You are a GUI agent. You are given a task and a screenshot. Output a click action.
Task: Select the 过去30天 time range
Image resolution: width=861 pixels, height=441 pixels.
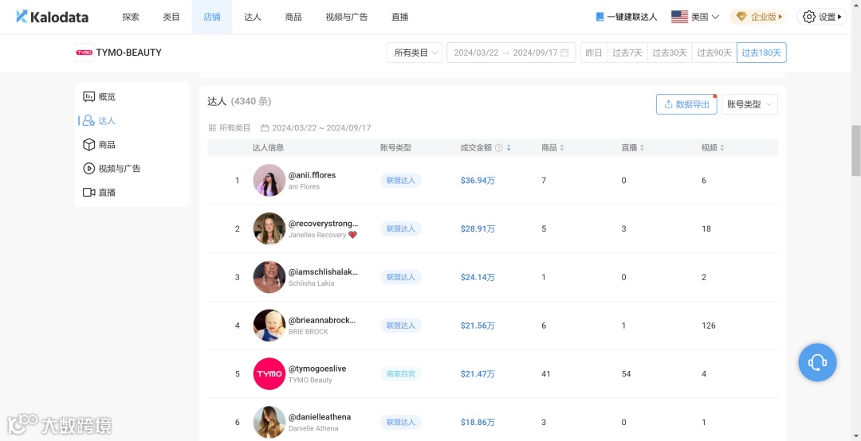pos(670,53)
